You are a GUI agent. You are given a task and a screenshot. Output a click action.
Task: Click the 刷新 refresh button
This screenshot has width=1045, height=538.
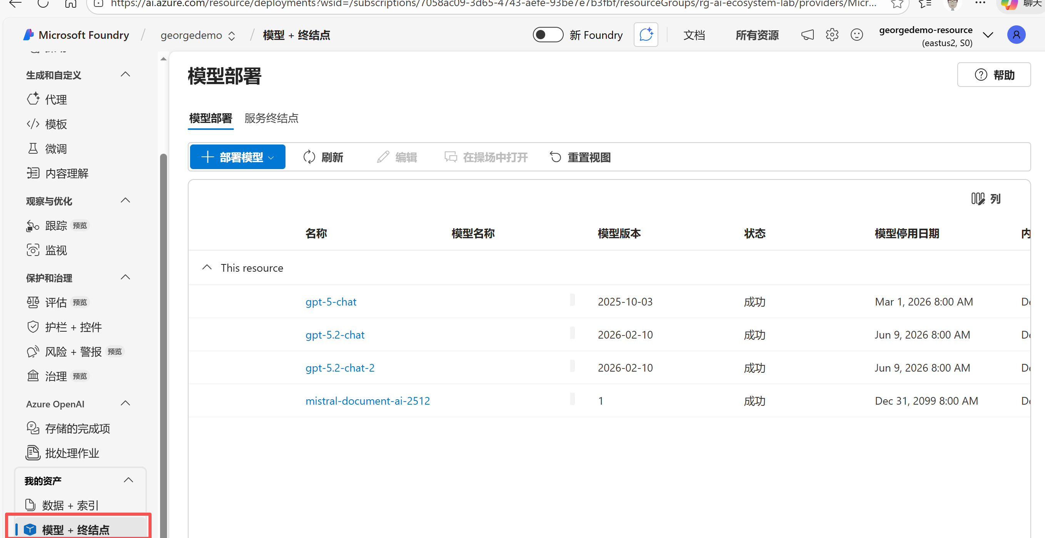point(323,157)
